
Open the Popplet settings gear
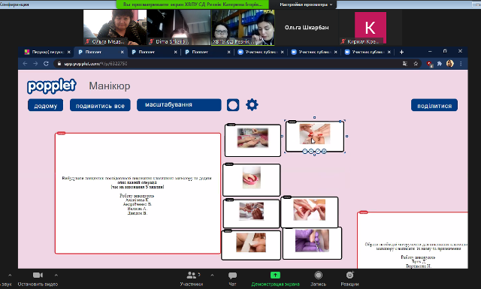pyautogui.click(x=252, y=105)
